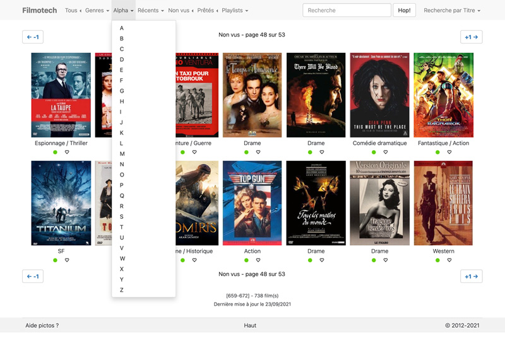The height and width of the screenshot is (353, 505).
Task: Click heart under Tous les matins du monde
Action: [x=322, y=260]
